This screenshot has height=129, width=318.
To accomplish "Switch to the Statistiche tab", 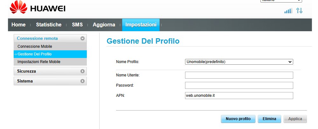I will [x=49, y=25].
